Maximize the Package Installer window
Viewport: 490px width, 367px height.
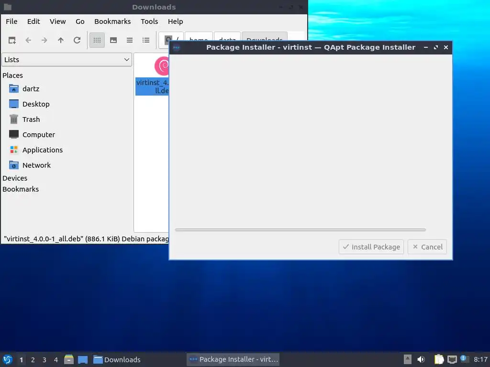[x=436, y=47]
